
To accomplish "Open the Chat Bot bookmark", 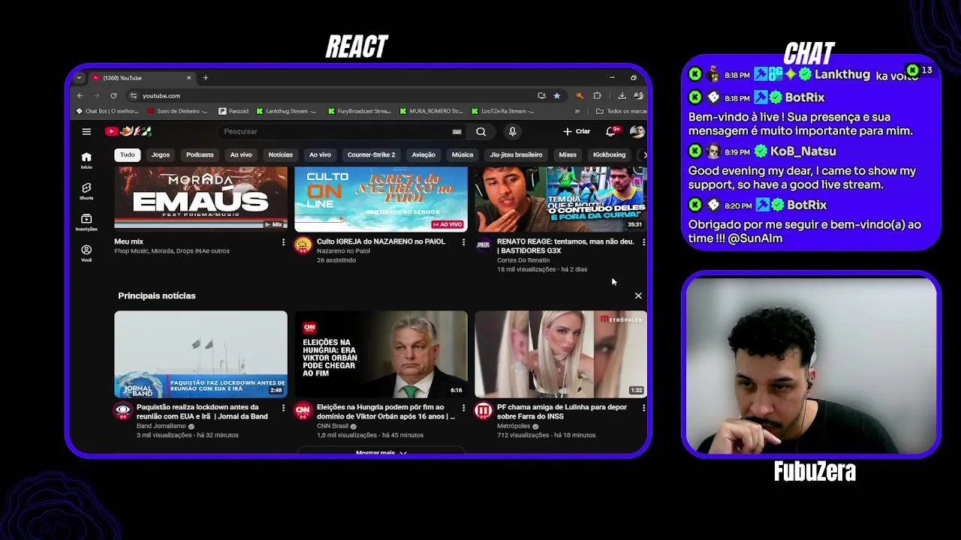I will click(x=108, y=111).
